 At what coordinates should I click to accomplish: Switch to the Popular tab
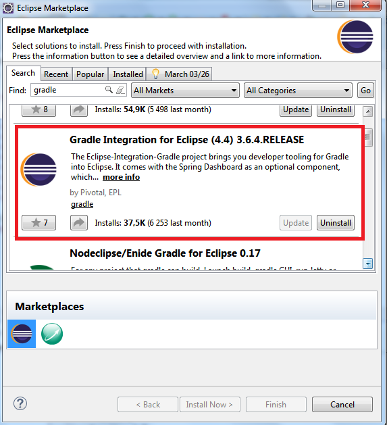tap(90, 74)
